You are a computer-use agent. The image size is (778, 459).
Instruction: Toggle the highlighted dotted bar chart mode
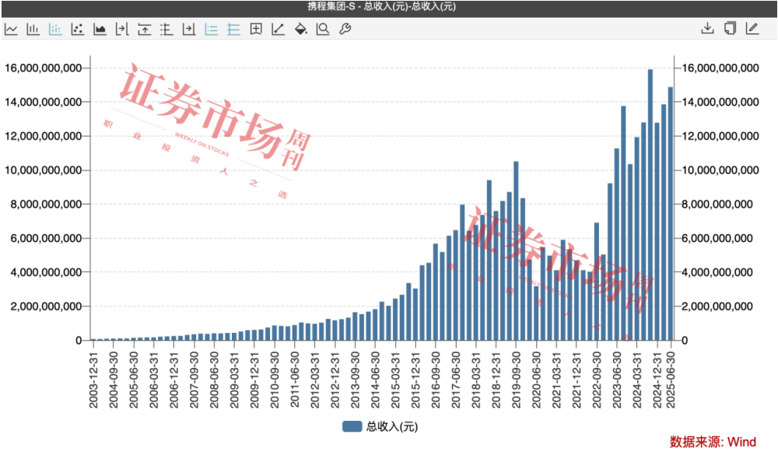[55, 30]
